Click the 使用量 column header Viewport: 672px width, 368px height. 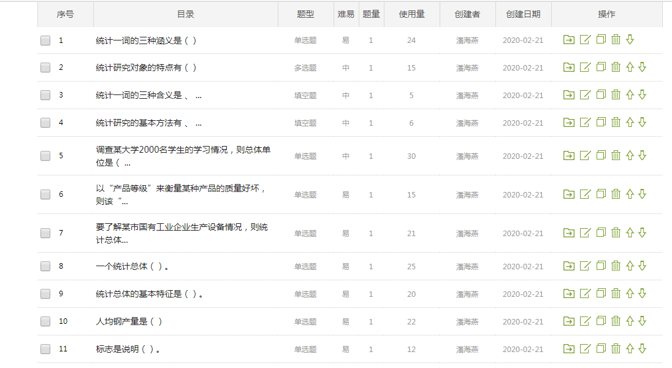point(411,14)
